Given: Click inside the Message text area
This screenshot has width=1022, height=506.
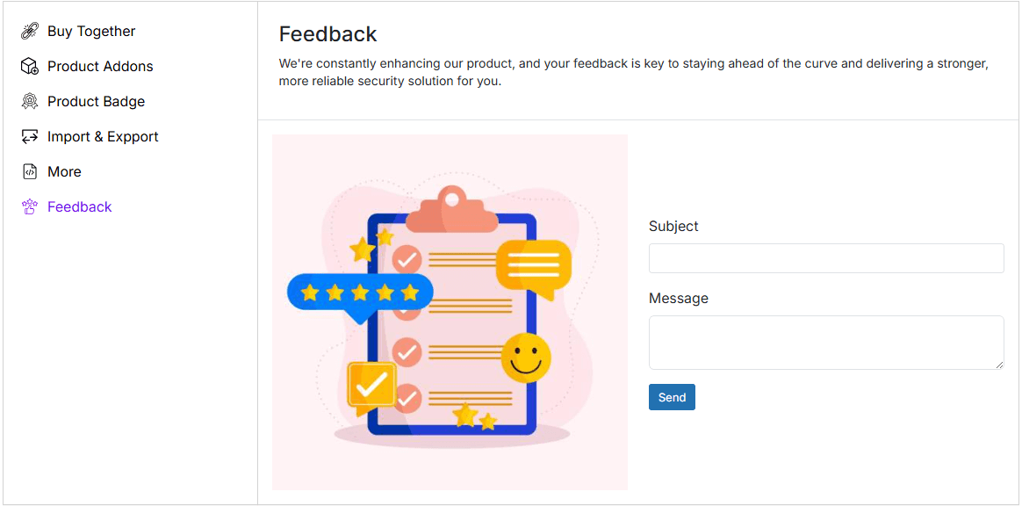Looking at the screenshot, I should click(825, 342).
